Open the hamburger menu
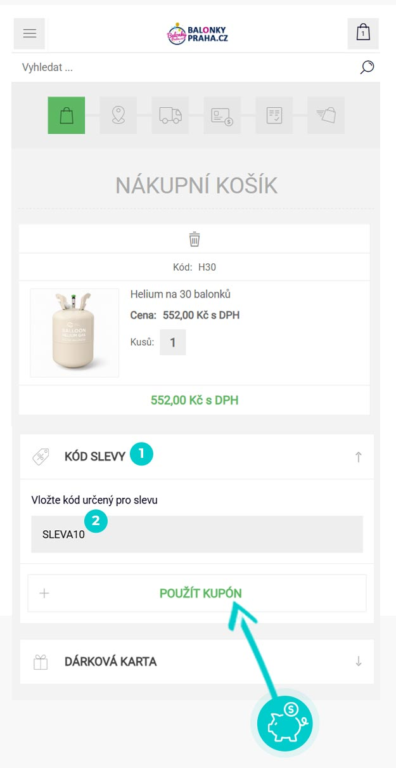Image resolution: width=396 pixels, height=768 pixels. tap(29, 34)
